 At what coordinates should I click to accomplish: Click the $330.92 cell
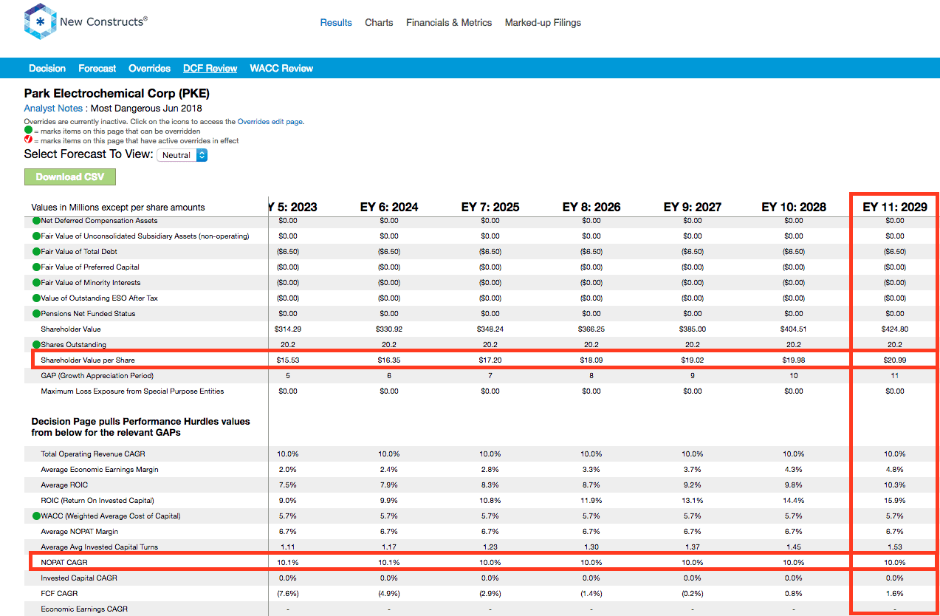coord(389,329)
